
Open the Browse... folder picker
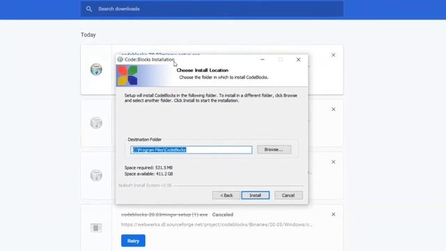tap(274, 149)
